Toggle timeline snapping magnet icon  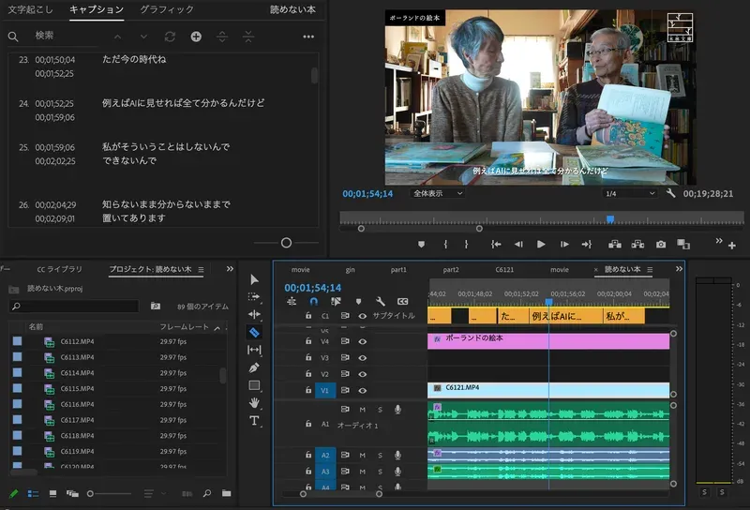click(313, 301)
